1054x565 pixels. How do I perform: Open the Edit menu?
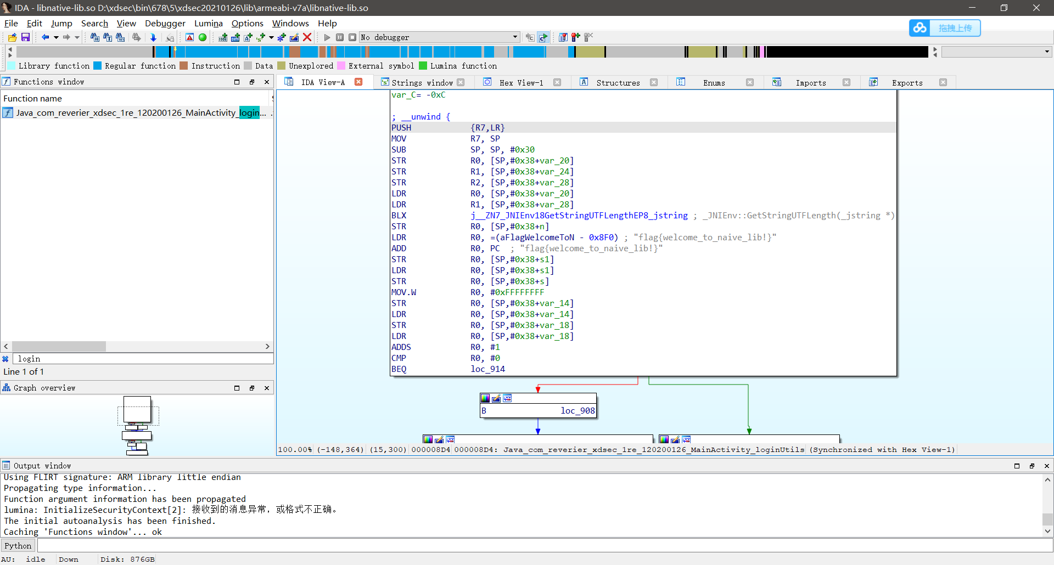[x=34, y=23]
